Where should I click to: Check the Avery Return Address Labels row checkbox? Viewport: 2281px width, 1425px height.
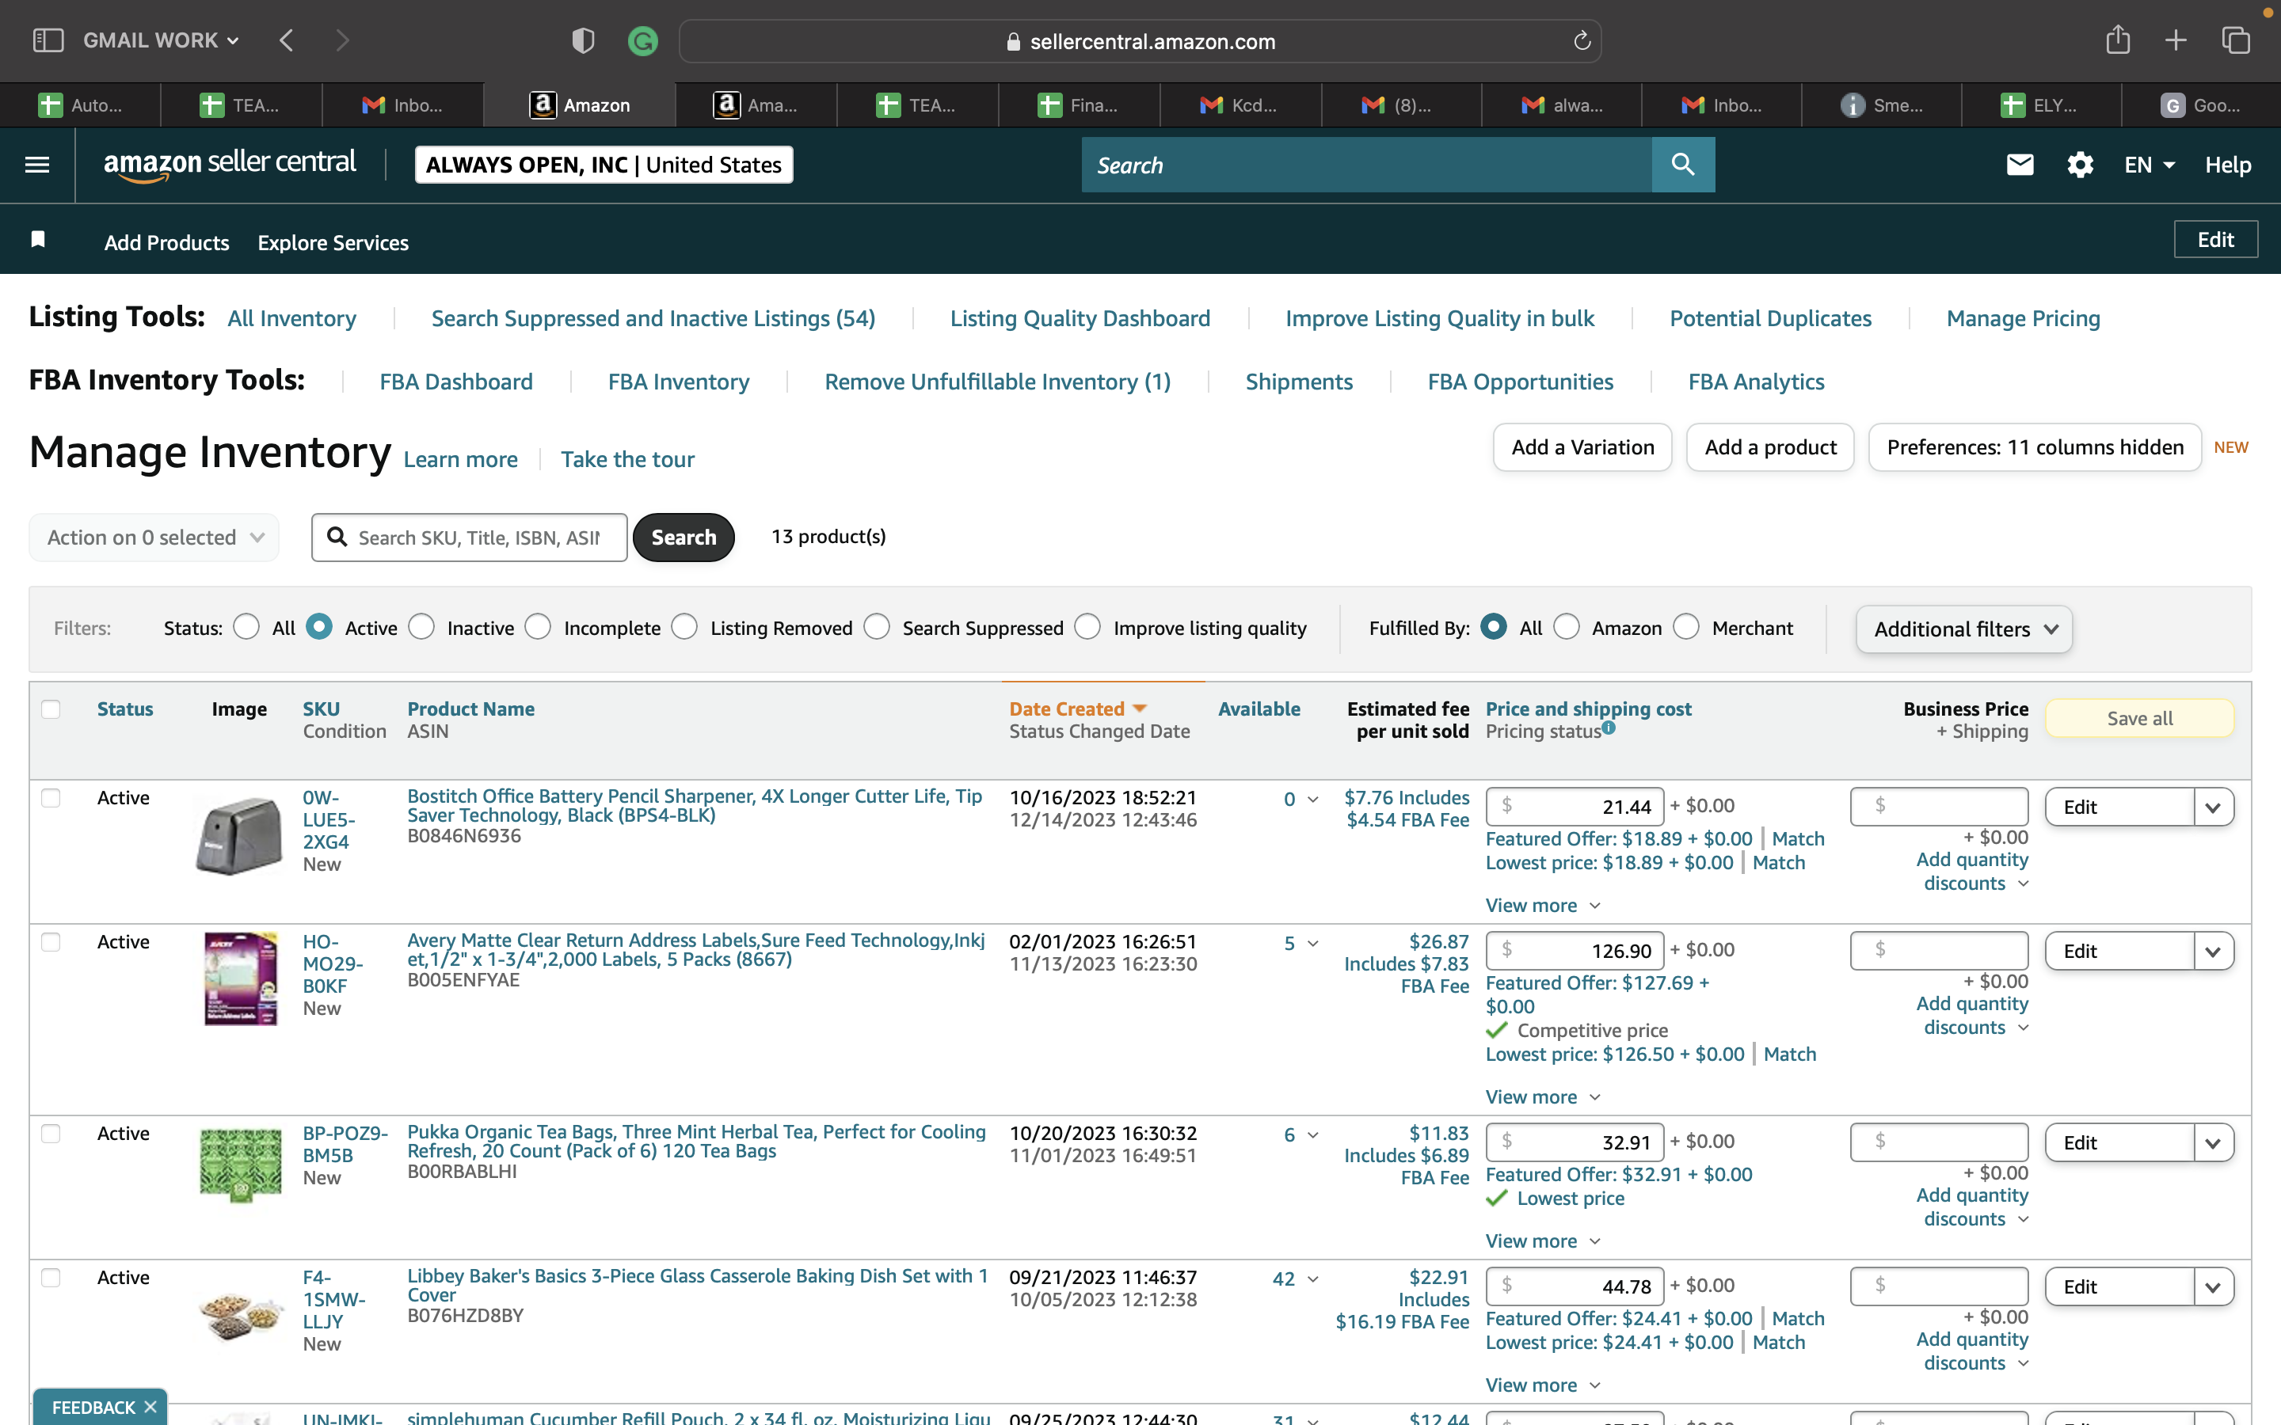point(51,942)
